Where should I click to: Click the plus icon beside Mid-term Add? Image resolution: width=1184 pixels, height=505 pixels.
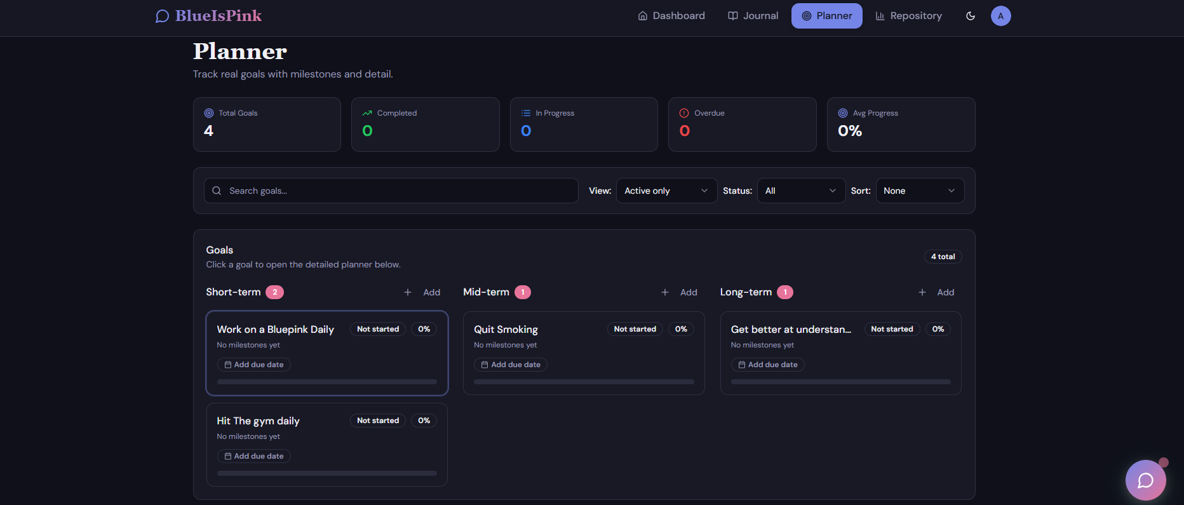pos(665,292)
